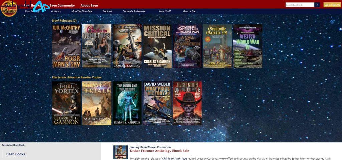Click the Electronic Advance Reader Copies heading
This screenshot has width=342, height=160.
pyautogui.click(x=77, y=77)
